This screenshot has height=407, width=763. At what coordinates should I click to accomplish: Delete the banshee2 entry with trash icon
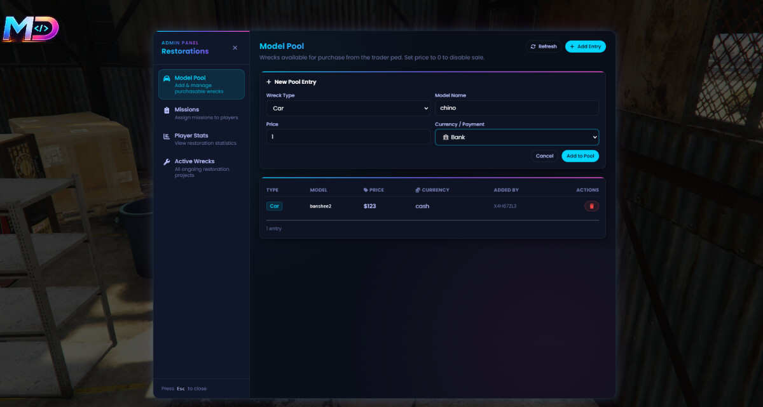point(591,206)
